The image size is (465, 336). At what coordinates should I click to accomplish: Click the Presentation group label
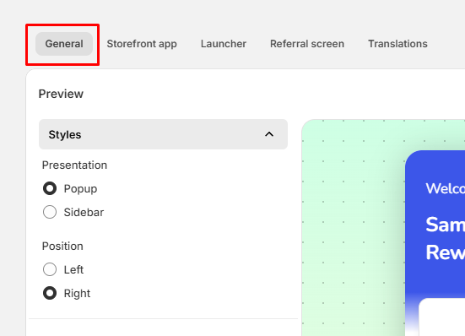point(74,165)
